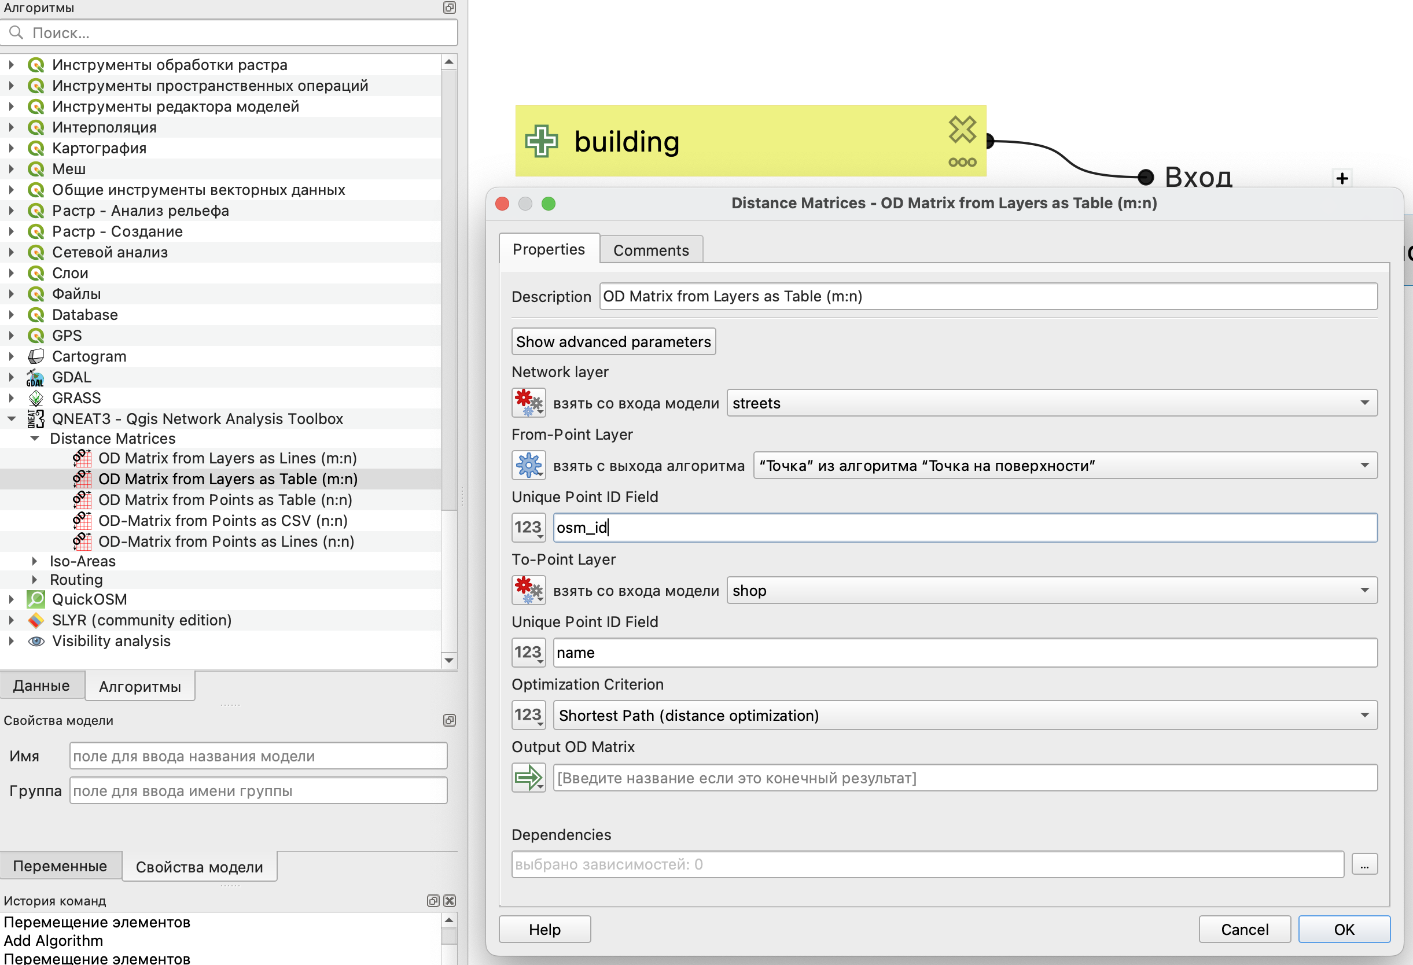Delete the building input via X icon
The height and width of the screenshot is (965, 1413).
tap(962, 130)
